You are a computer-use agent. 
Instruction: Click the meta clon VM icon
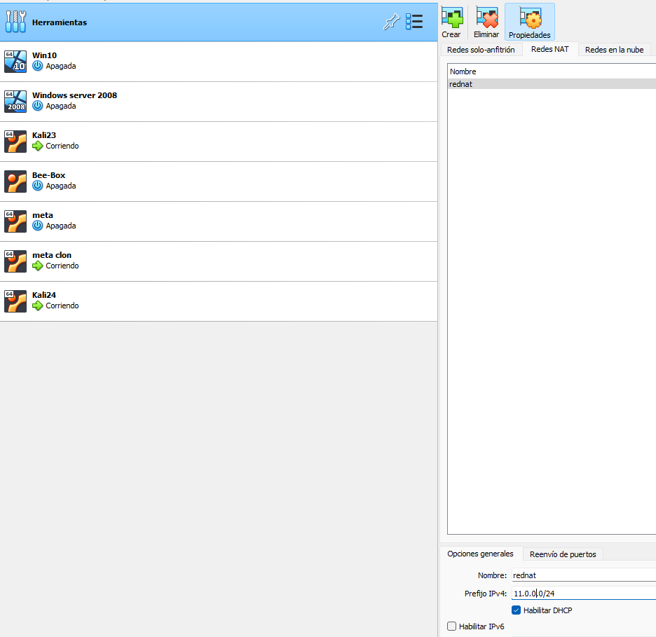[x=15, y=261]
